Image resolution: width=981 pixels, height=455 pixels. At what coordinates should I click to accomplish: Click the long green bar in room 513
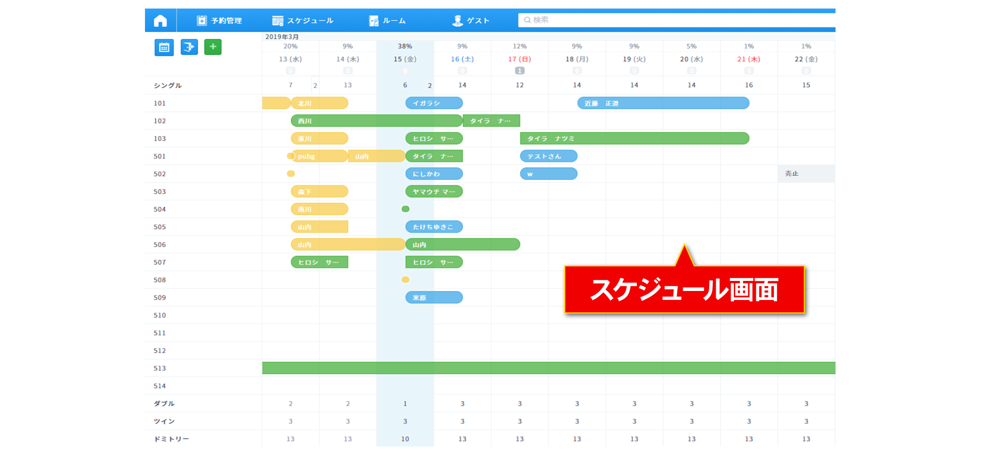548,368
